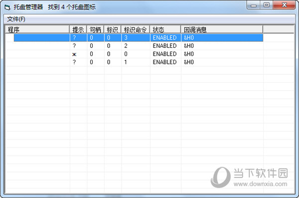299x198 pixels.
Task: Click &H0 callback in the row with command 2
Action: click(189, 46)
